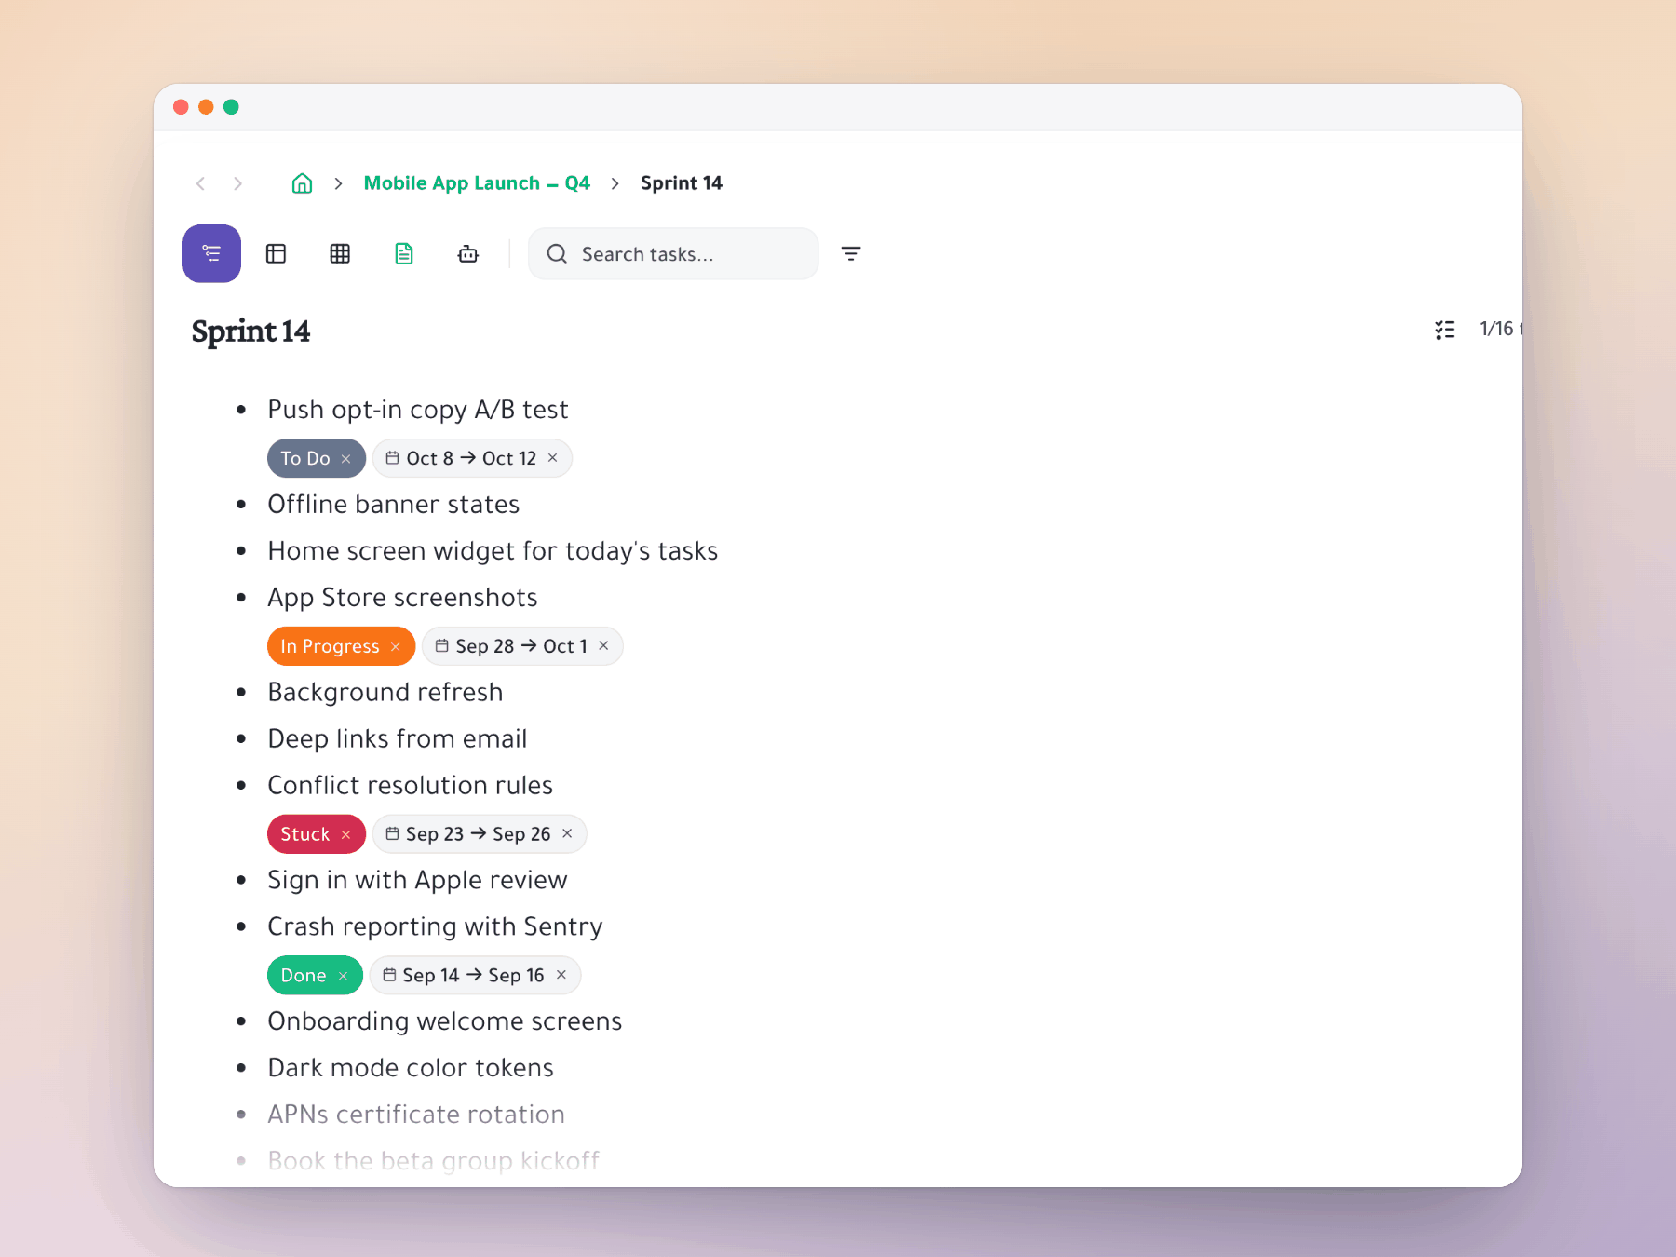This screenshot has width=1676, height=1257.
Task: Click the calendar icon in Oct 8 date chip
Action: pos(393,458)
